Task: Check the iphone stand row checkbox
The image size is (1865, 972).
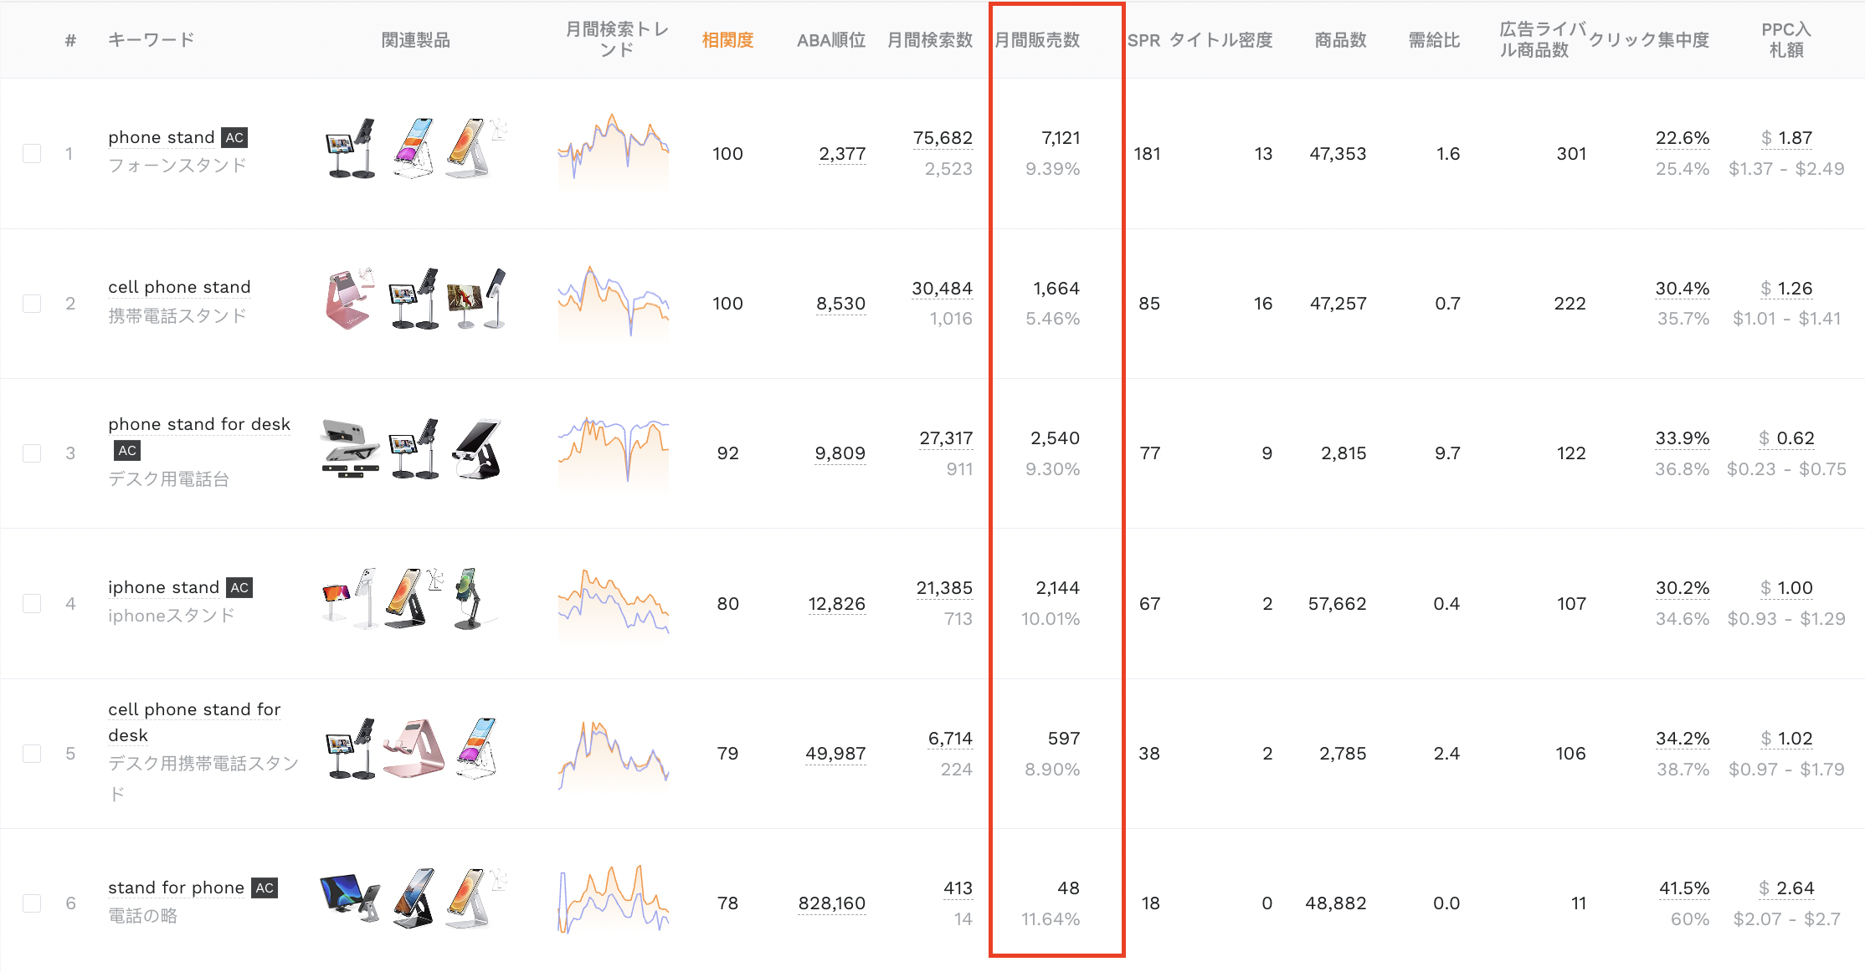Action: [x=32, y=603]
